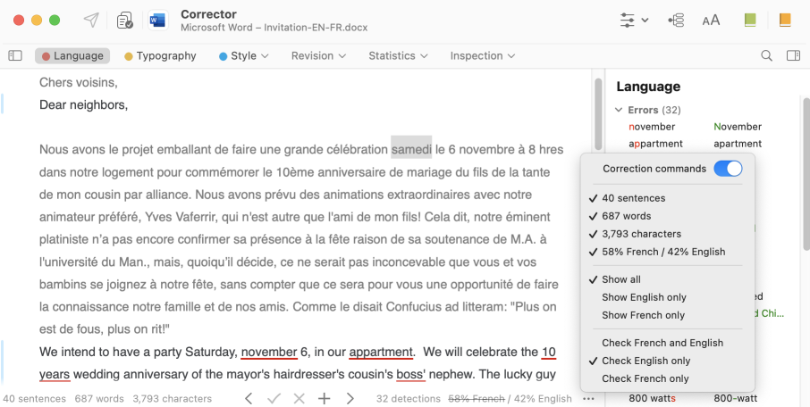
Task: Open the orange guide book
Action: tap(785, 21)
